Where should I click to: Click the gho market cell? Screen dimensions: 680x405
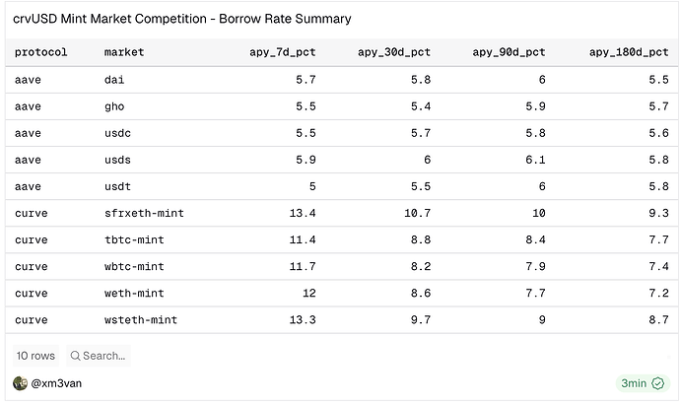[x=114, y=106]
